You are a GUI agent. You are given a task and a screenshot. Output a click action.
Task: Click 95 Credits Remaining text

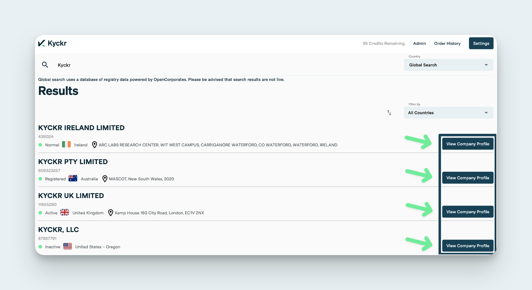(383, 43)
